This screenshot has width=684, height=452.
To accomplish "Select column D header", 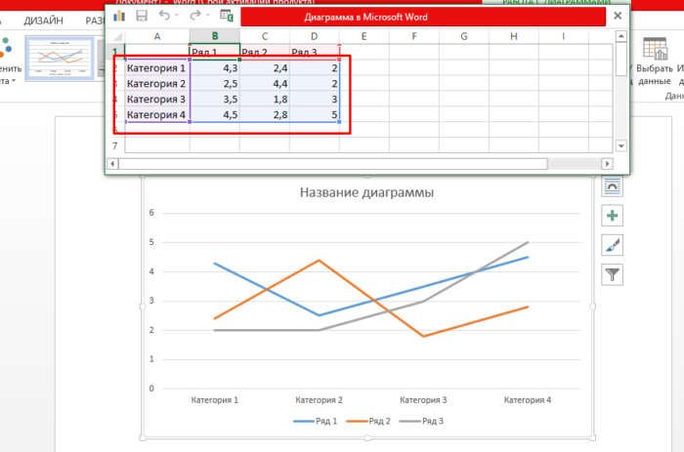I will (314, 36).
